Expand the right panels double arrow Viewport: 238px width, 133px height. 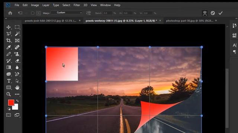pyautogui.click(x=237, y=18)
